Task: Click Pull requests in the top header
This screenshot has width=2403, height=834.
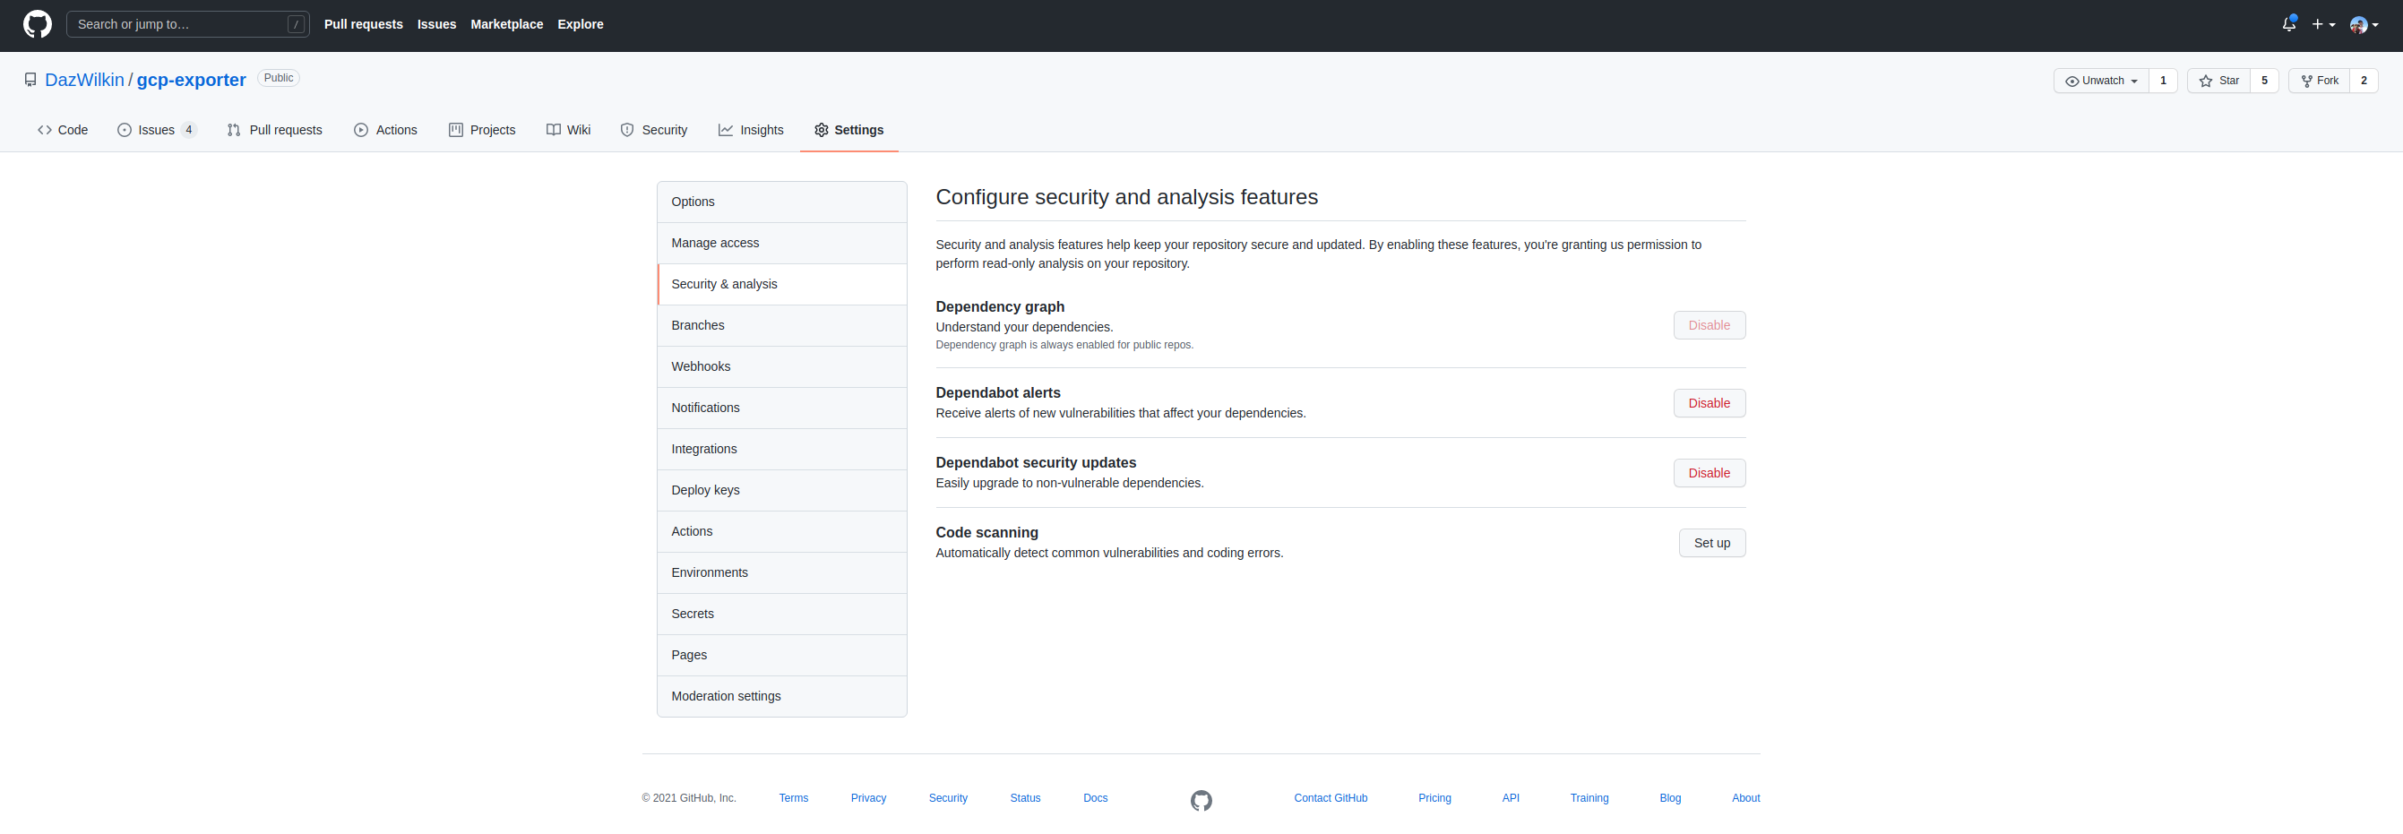Action: [363, 24]
